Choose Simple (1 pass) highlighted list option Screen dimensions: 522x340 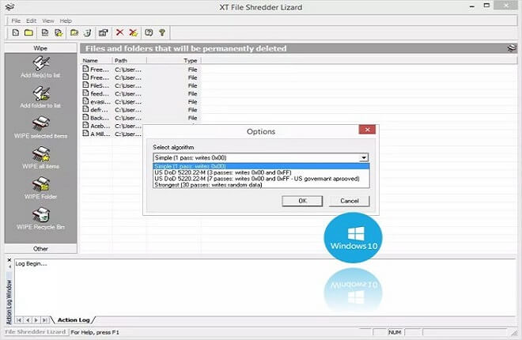pos(261,166)
